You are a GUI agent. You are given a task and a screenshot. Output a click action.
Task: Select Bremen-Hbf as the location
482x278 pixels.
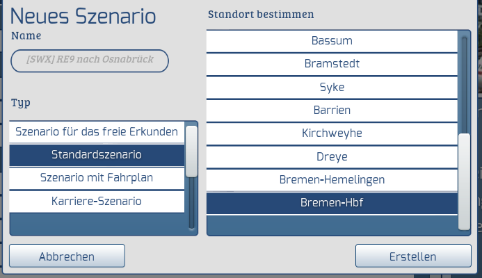coord(332,204)
